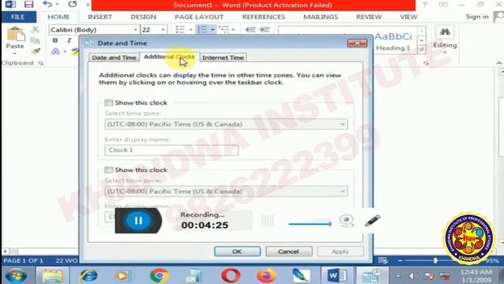Open File Explorer from taskbar
The height and width of the screenshot is (284, 504).
point(53,276)
